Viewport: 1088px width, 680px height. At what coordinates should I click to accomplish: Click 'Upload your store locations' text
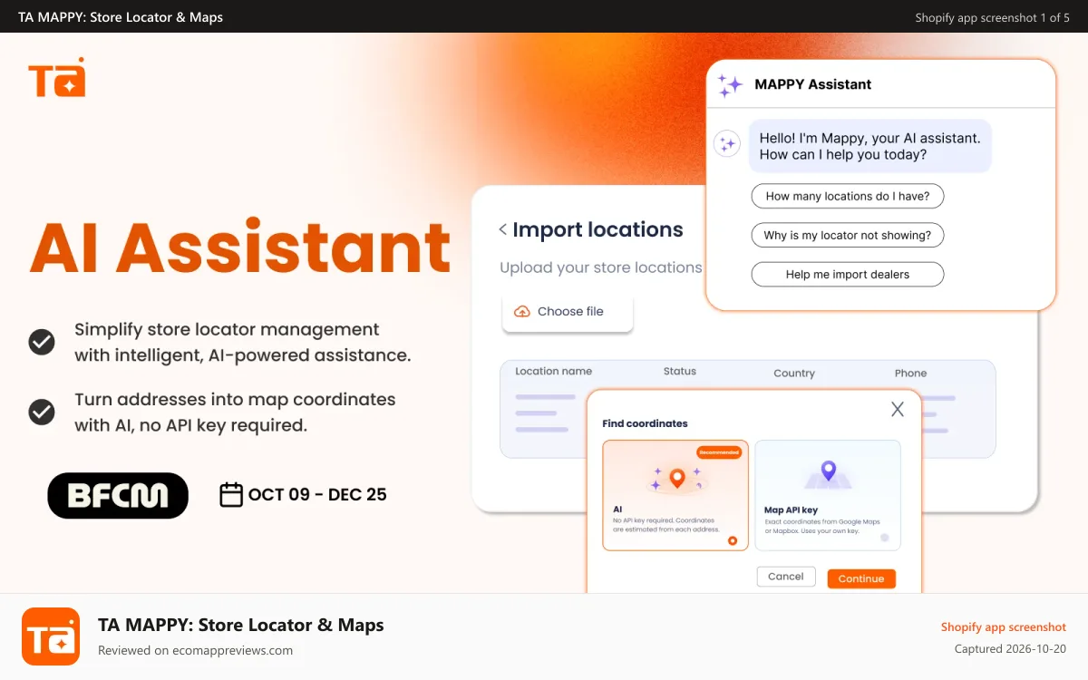[601, 268]
